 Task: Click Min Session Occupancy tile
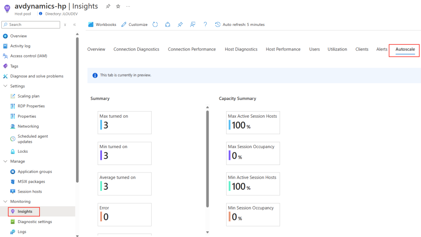click(x=253, y=214)
